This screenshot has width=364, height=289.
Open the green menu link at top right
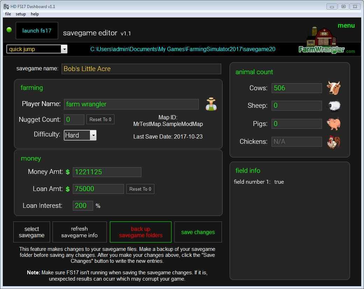click(x=346, y=26)
